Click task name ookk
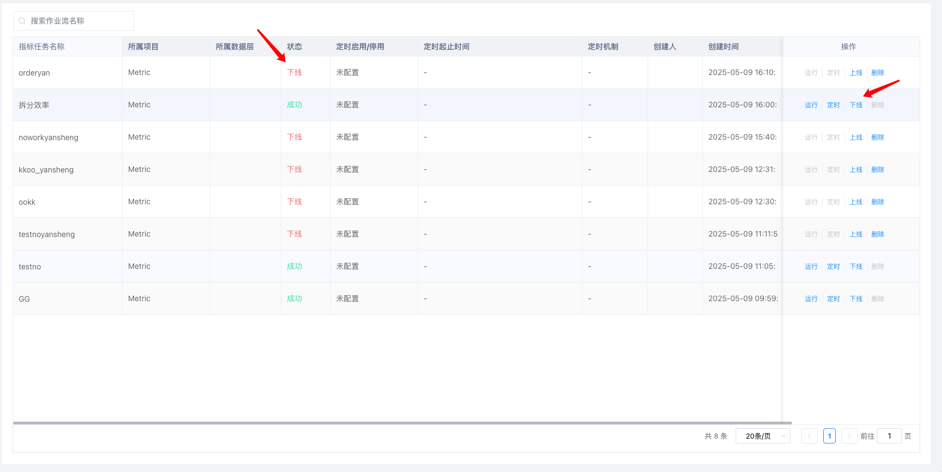 27,202
